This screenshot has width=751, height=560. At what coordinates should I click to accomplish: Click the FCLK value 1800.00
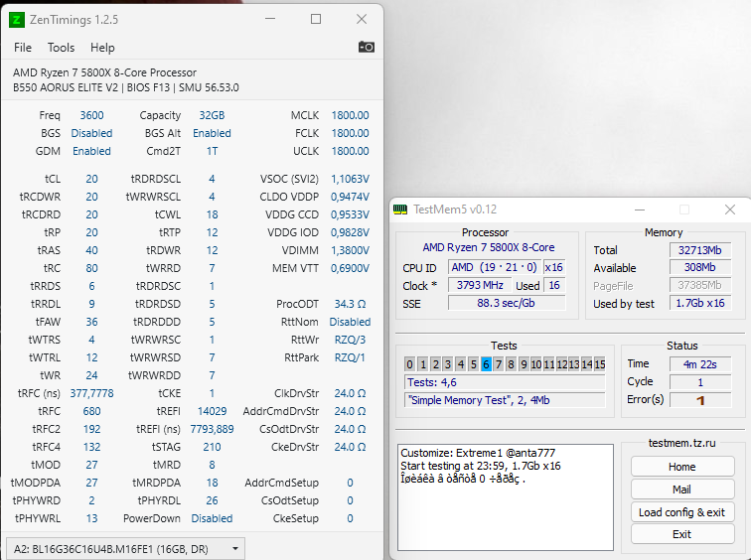coord(350,133)
